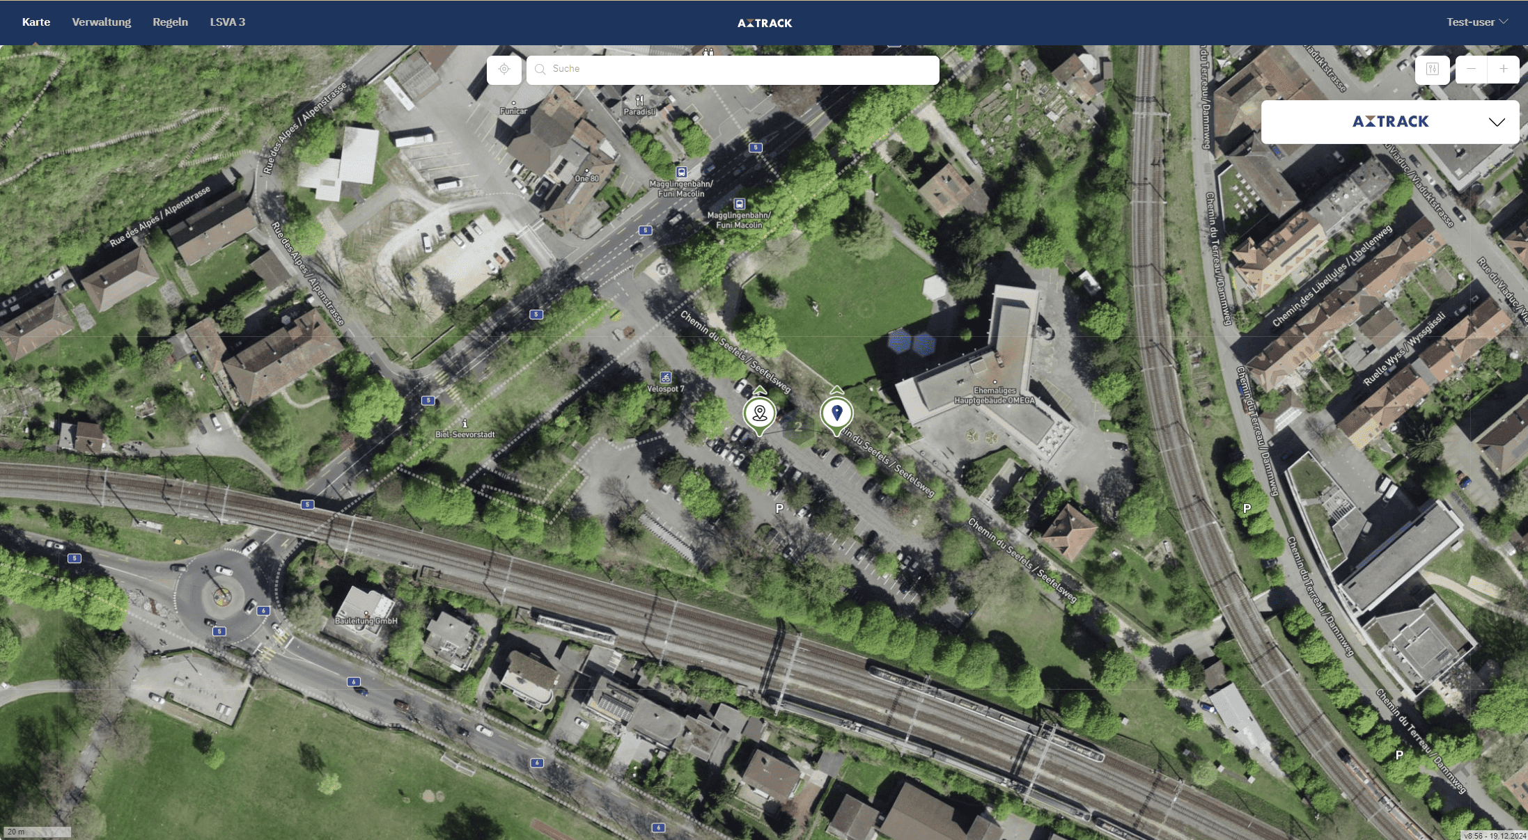Click the Biel-Seevorstadt info point icon
Viewport: 1528px width, 840px height.
465,424
